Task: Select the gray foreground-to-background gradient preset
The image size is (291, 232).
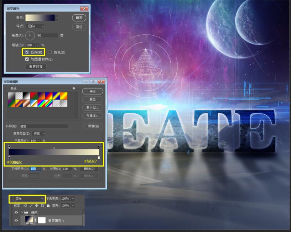Action: click(11, 96)
